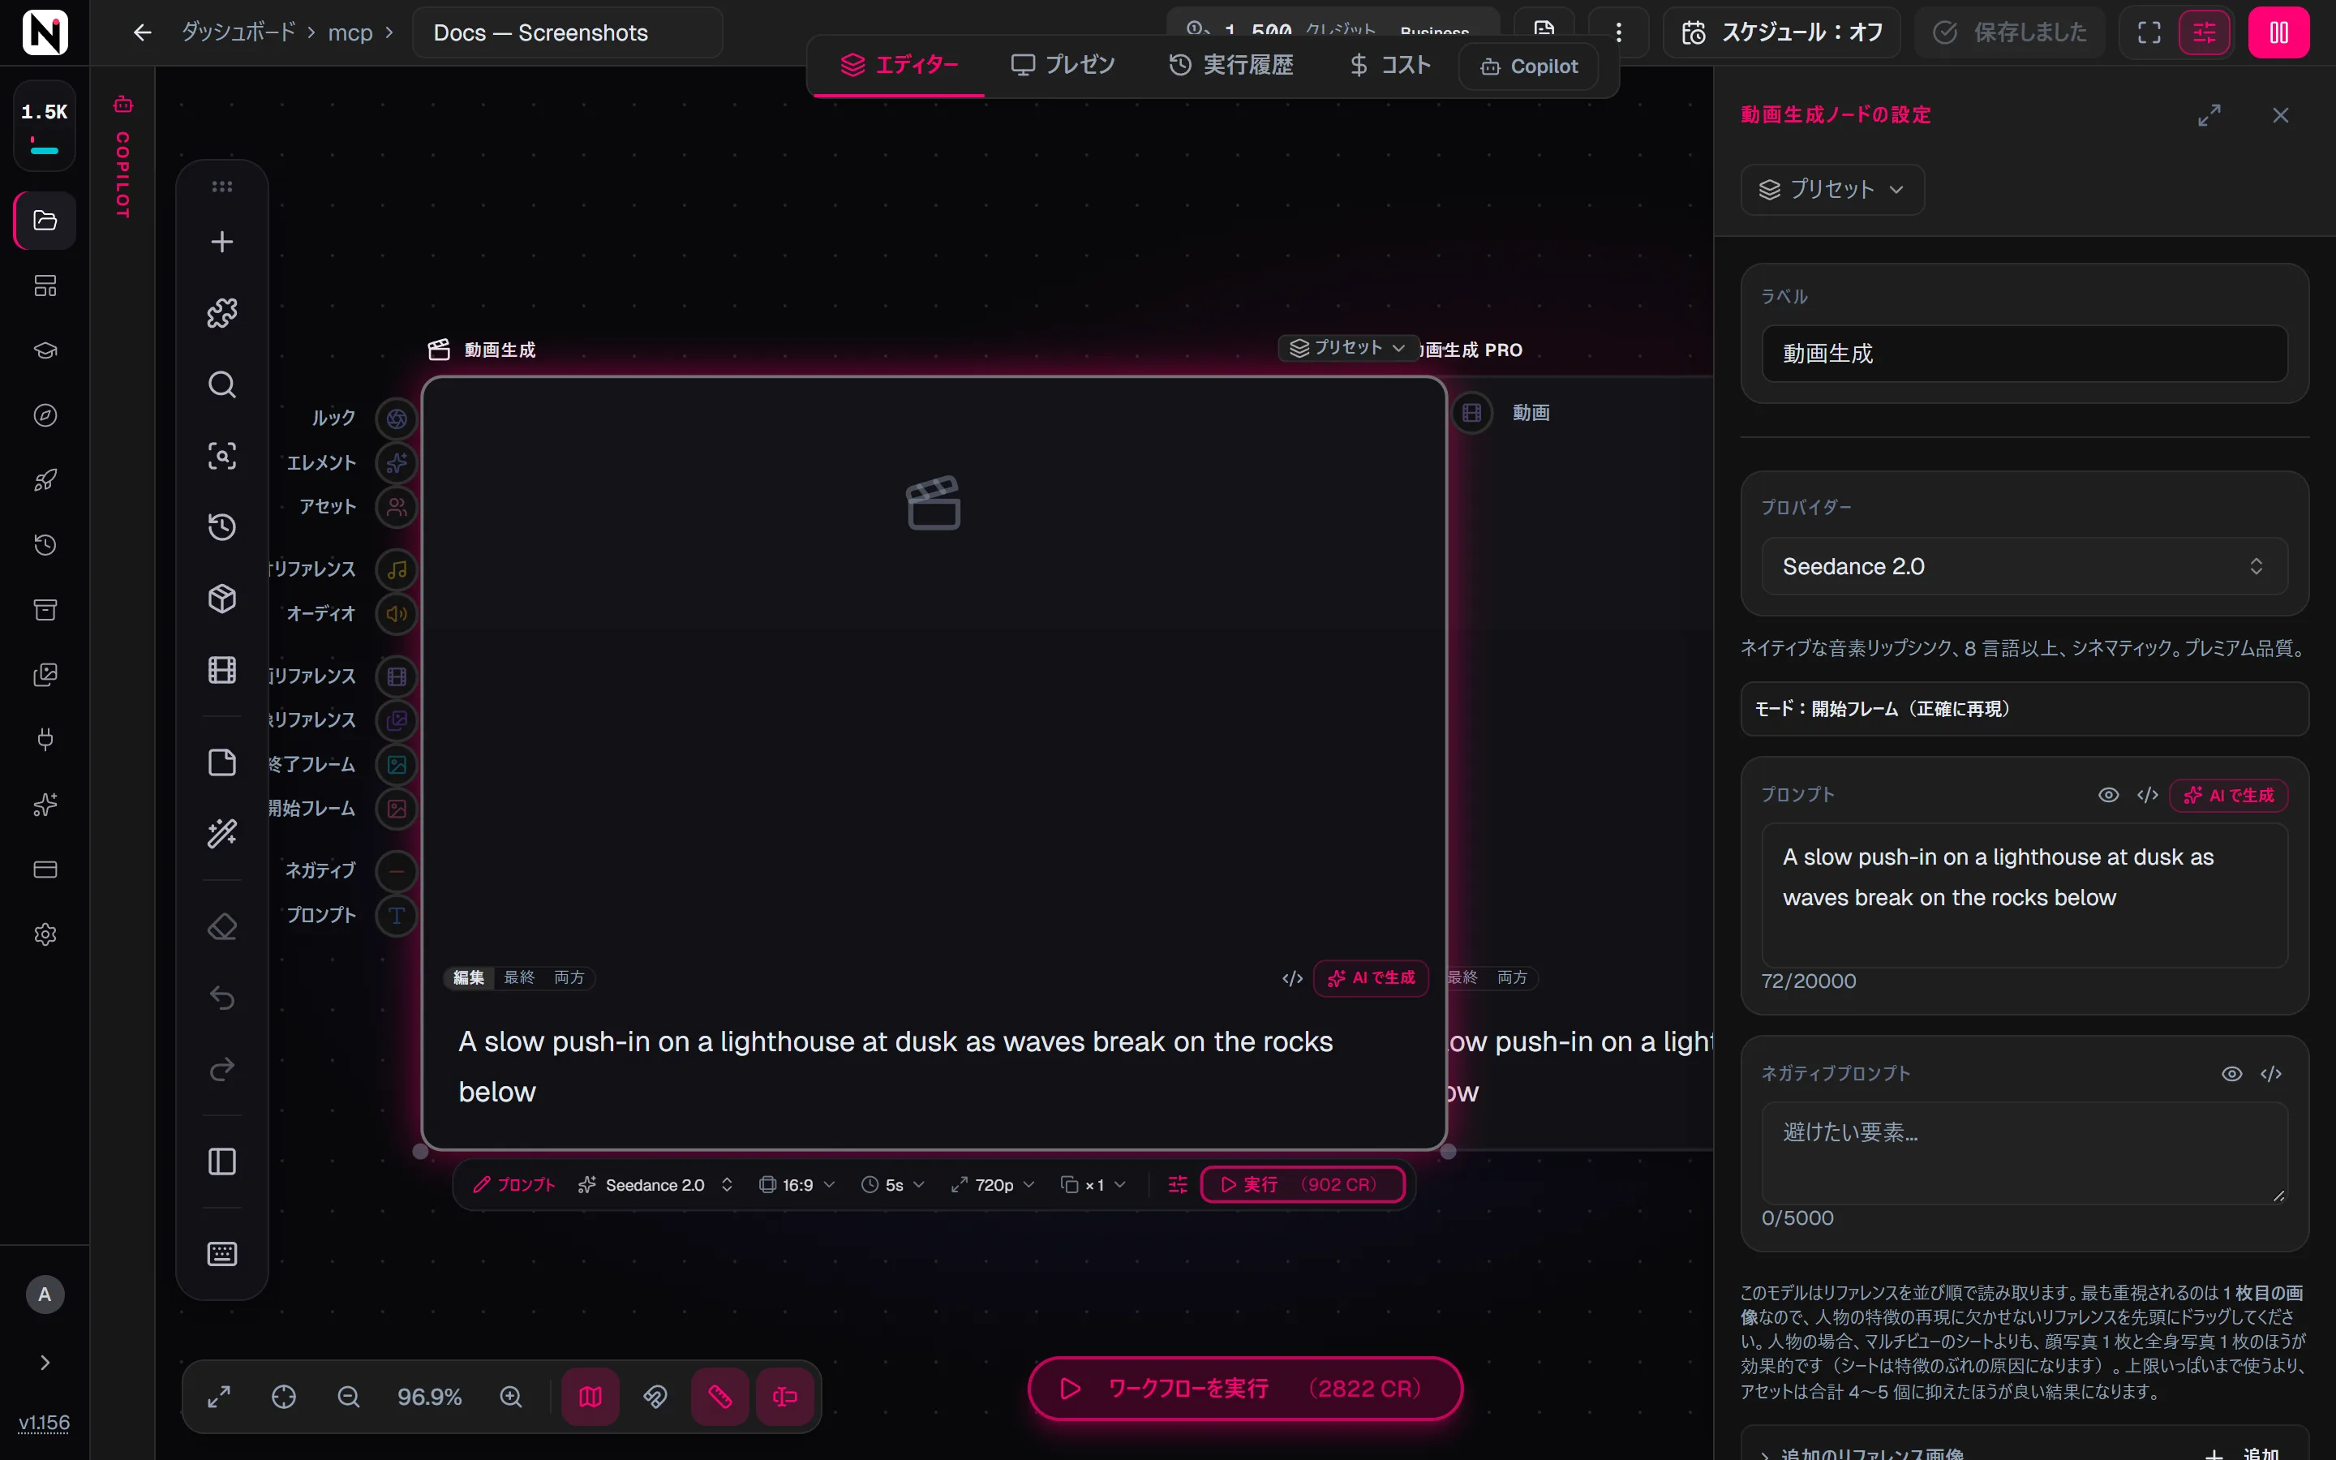Viewport: 2336px width, 1460px height.
Task: Toggle the pink panel layout button top right
Action: click(2278, 32)
